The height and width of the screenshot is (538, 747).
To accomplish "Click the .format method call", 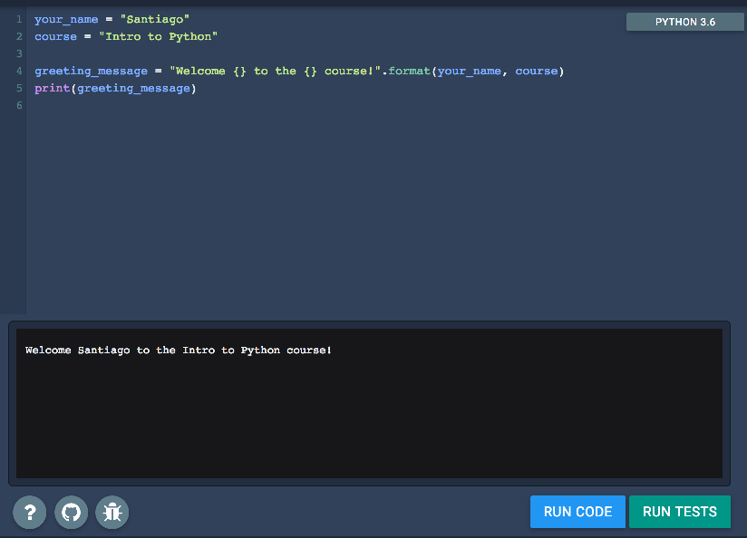I will [409, 71].
